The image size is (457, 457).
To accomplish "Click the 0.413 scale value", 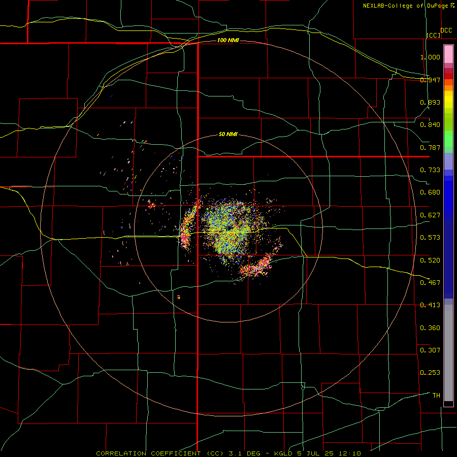I will tap(430, 305).
